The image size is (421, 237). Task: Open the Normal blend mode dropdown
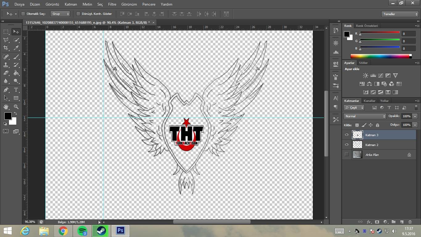[365, 116]
